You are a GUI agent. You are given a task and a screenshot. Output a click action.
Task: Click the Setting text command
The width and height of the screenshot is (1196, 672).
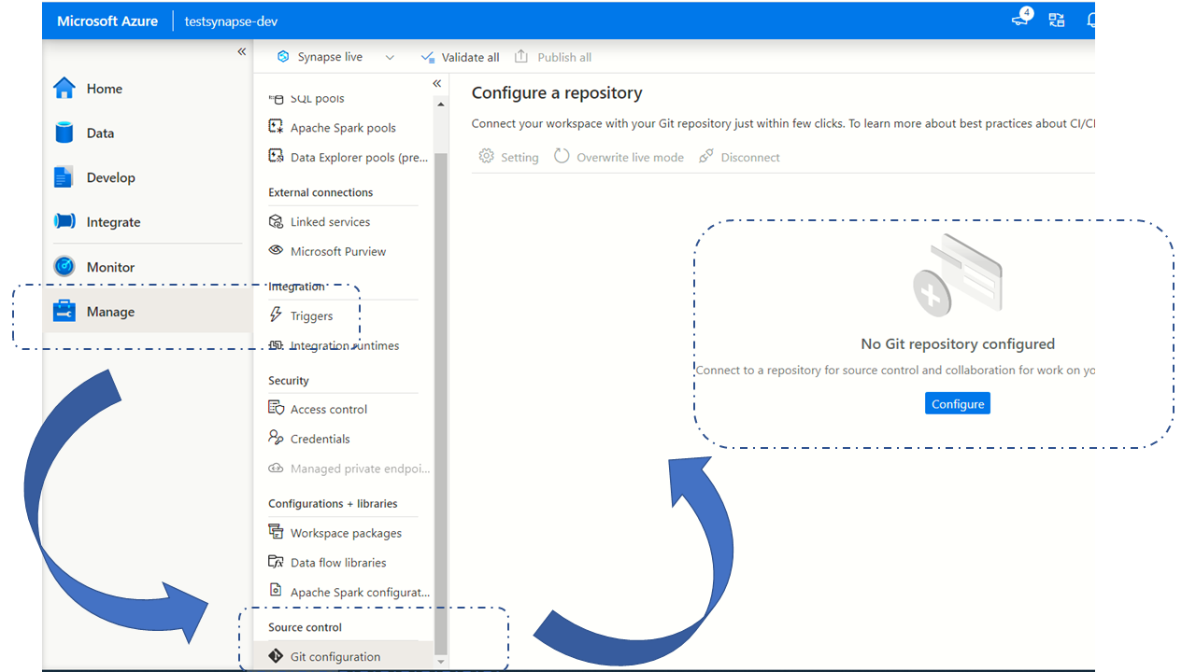[520, 158]
